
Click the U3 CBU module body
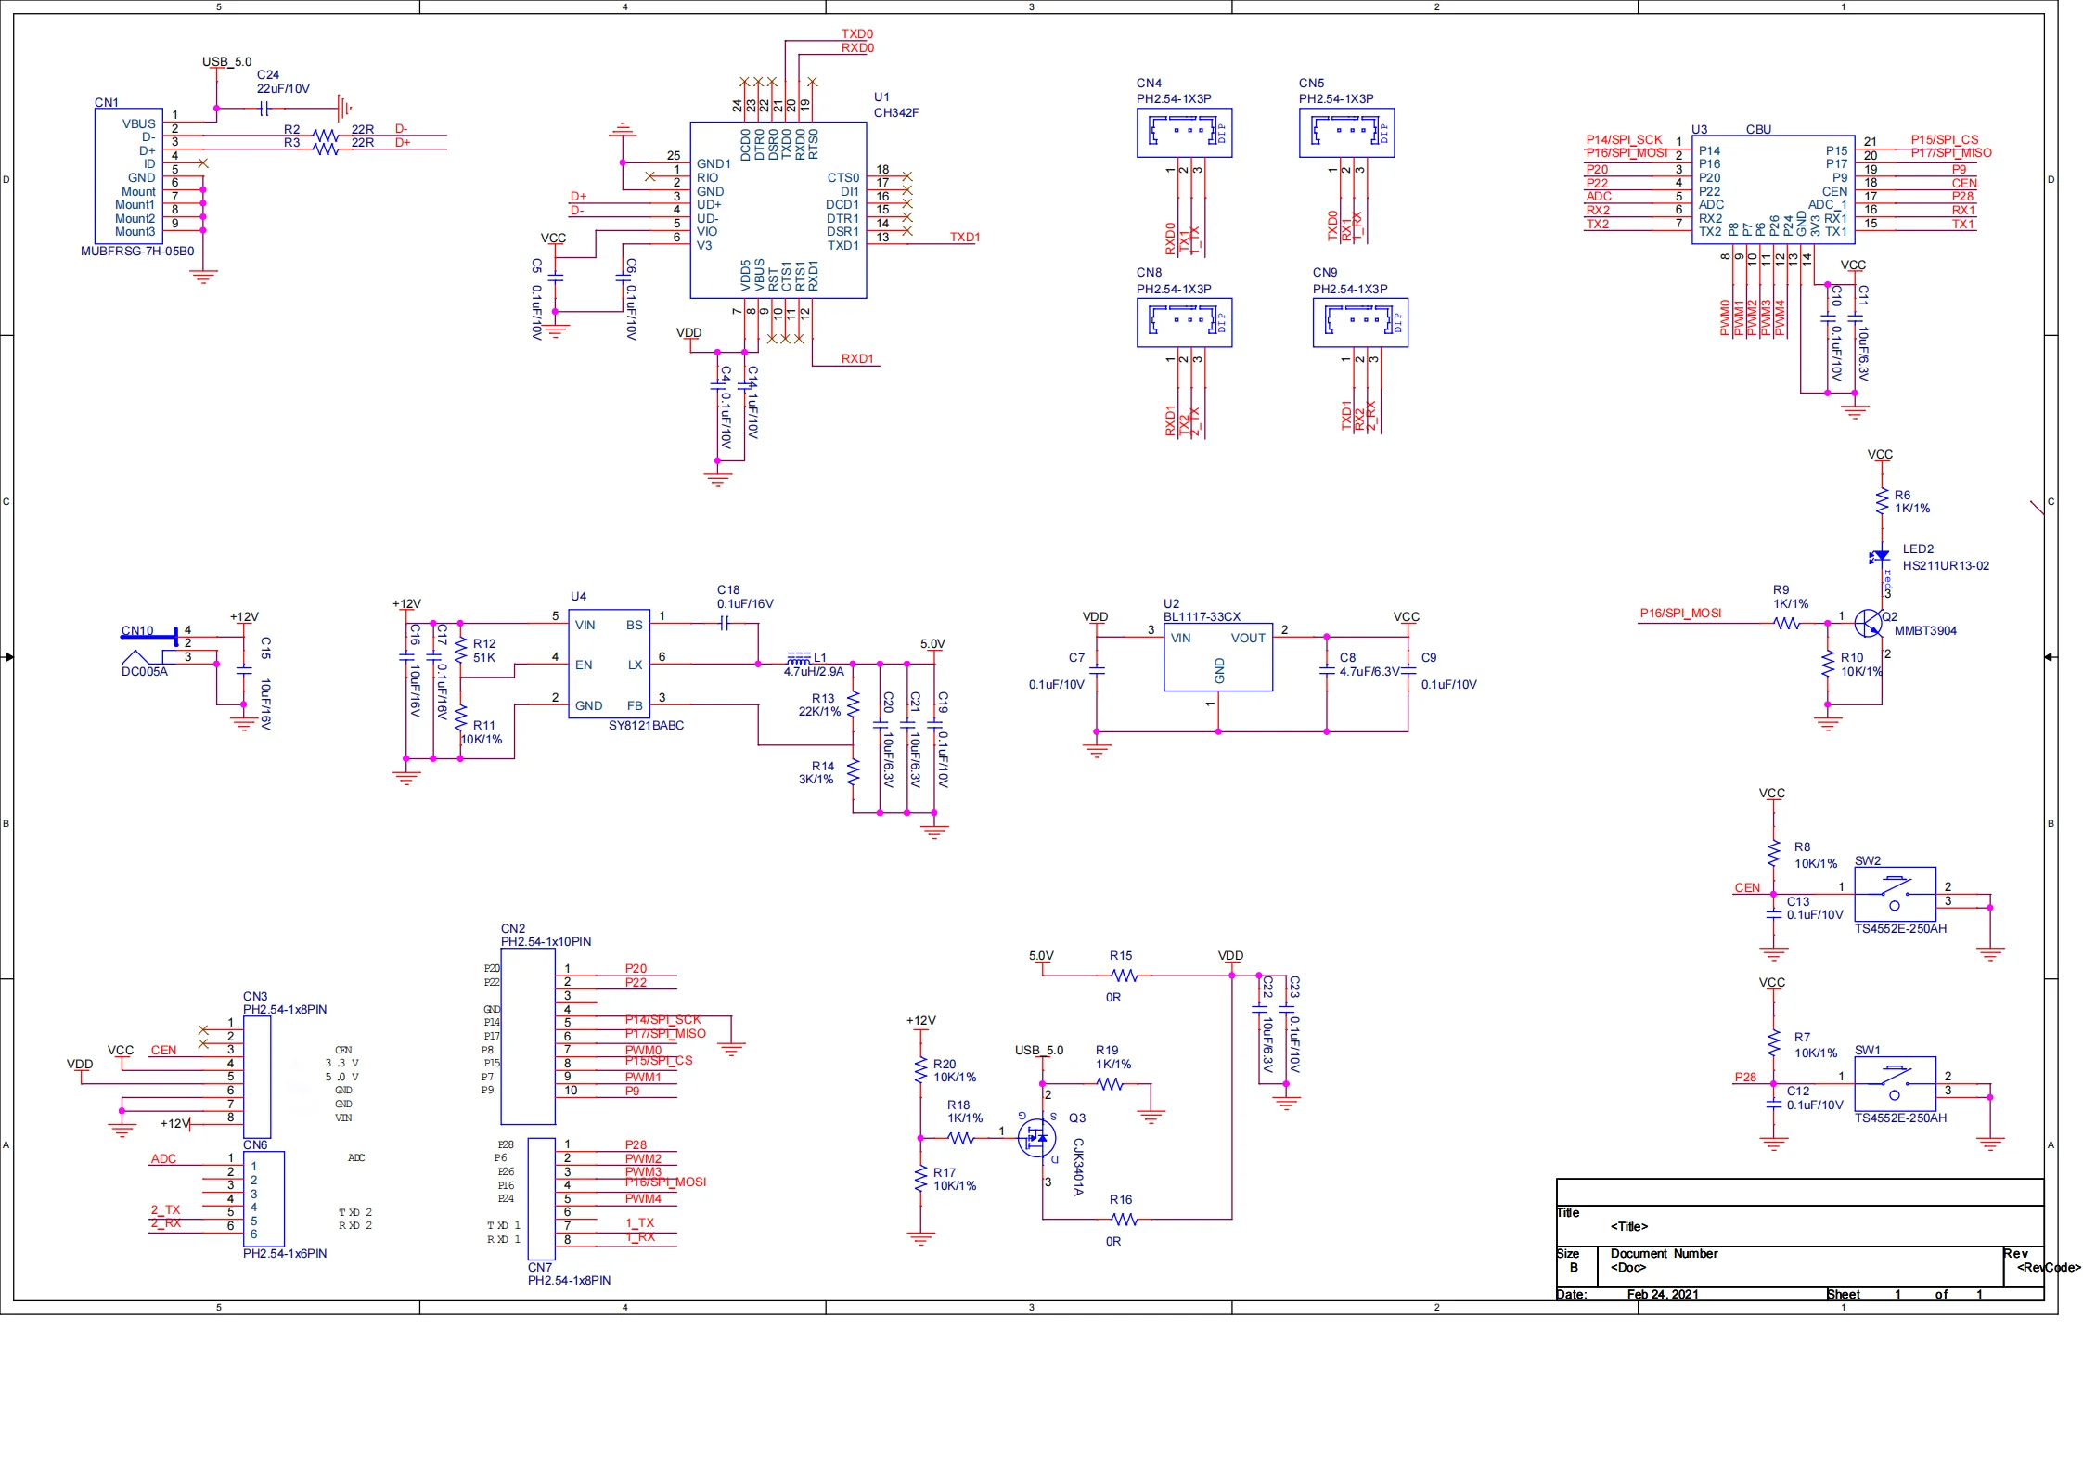click(1772, 189)
